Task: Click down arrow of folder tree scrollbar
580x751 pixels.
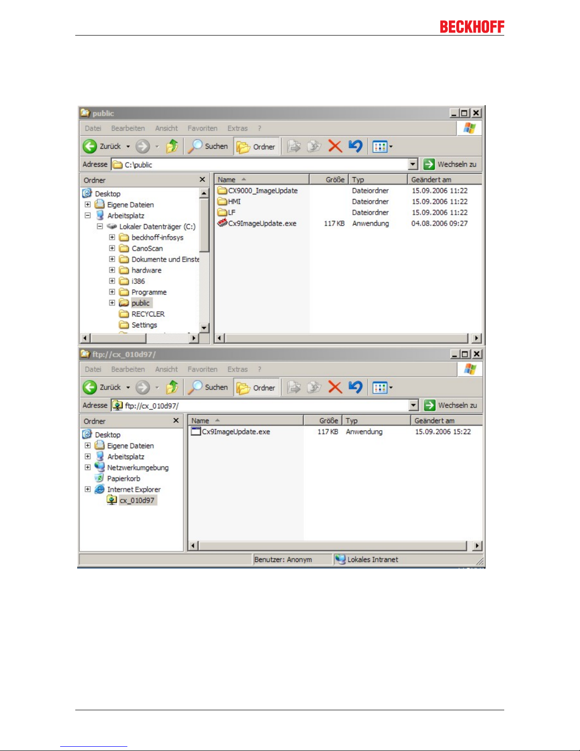Action: [204, 327]
